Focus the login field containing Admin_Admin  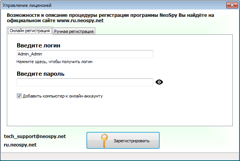tap(85, 54)
